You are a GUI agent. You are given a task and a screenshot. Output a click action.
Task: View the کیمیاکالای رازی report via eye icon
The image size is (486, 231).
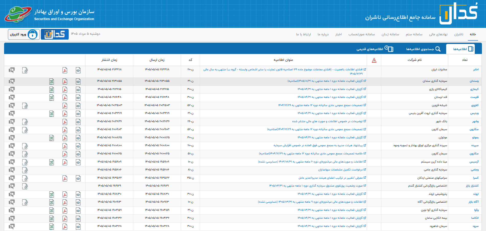(x=78, y=90)
